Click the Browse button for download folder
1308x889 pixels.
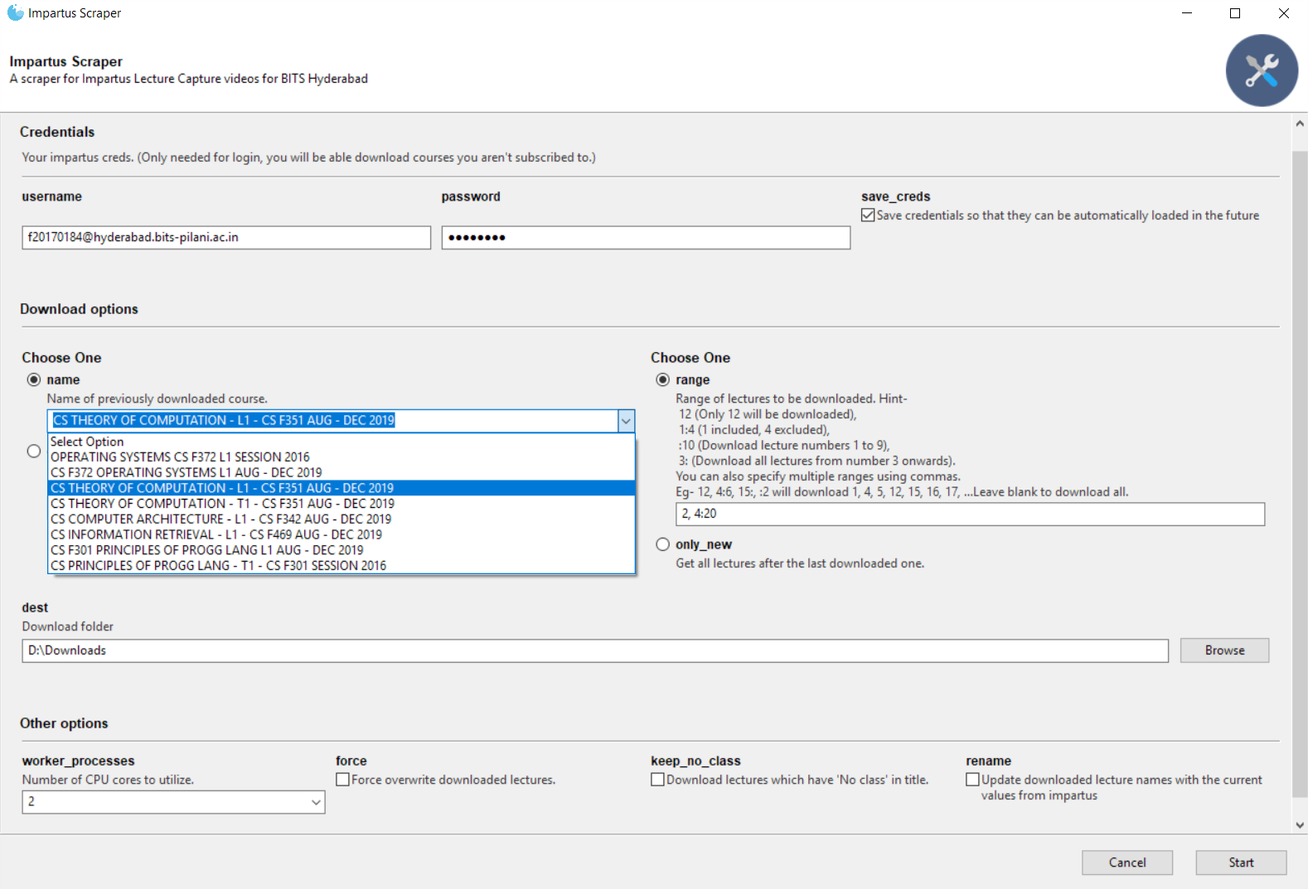point(1224,650)
